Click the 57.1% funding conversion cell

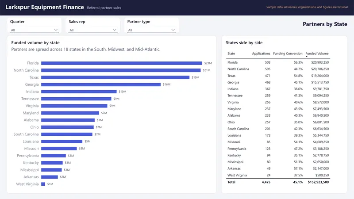298,168
